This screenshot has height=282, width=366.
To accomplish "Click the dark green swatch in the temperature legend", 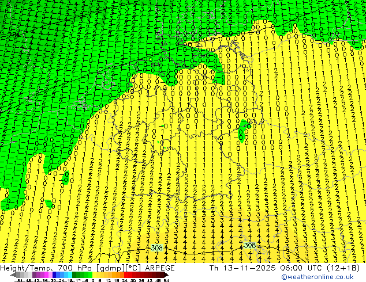I will [74, 275].
